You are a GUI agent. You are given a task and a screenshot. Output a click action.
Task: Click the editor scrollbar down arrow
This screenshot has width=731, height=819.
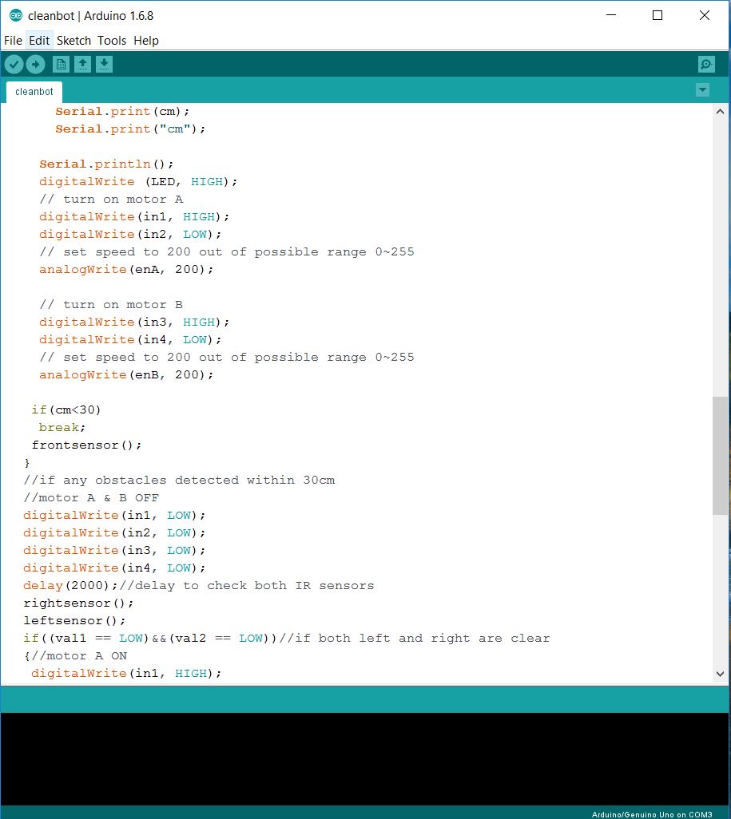tap(720, 674)
